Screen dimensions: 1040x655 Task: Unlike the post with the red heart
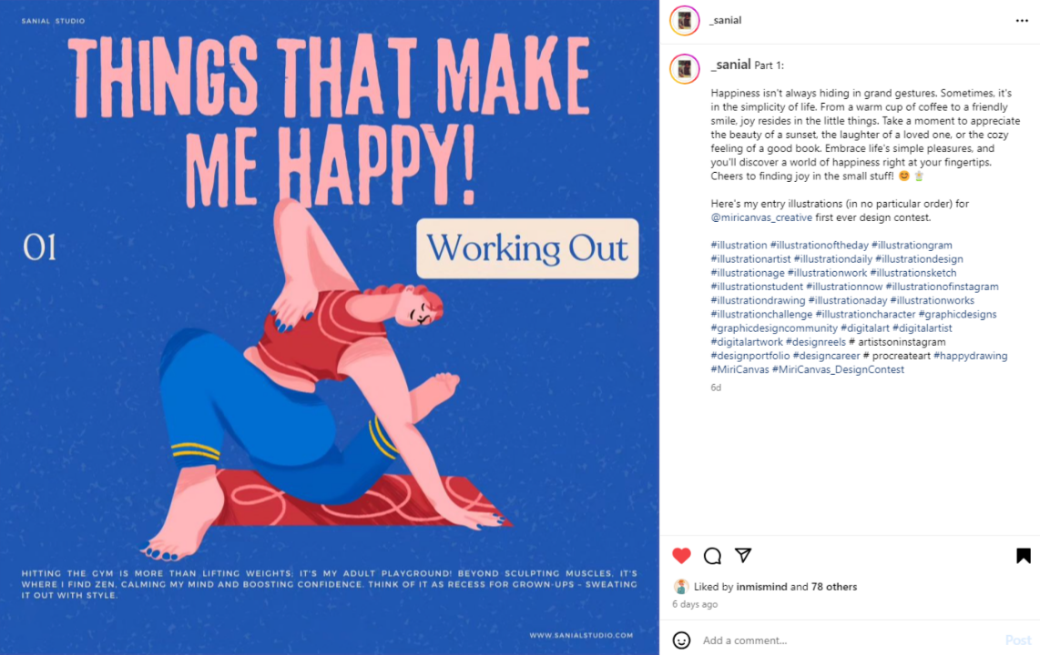click(681, 556)
